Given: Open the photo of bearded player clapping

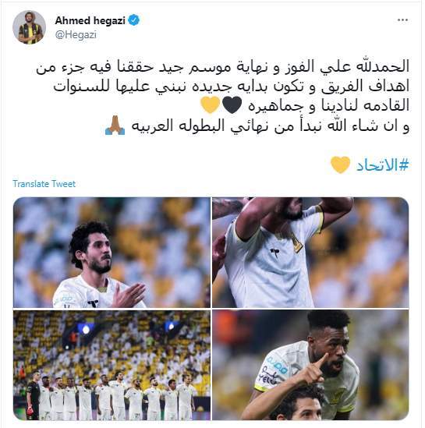Looking at the screenshot, I should point(112,253).
